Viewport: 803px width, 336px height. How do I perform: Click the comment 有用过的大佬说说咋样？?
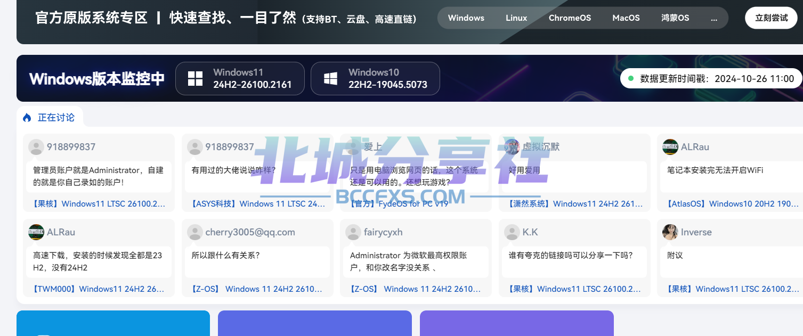point(233,170)
